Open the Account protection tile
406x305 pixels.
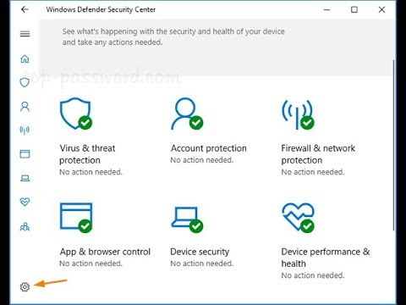209,130
